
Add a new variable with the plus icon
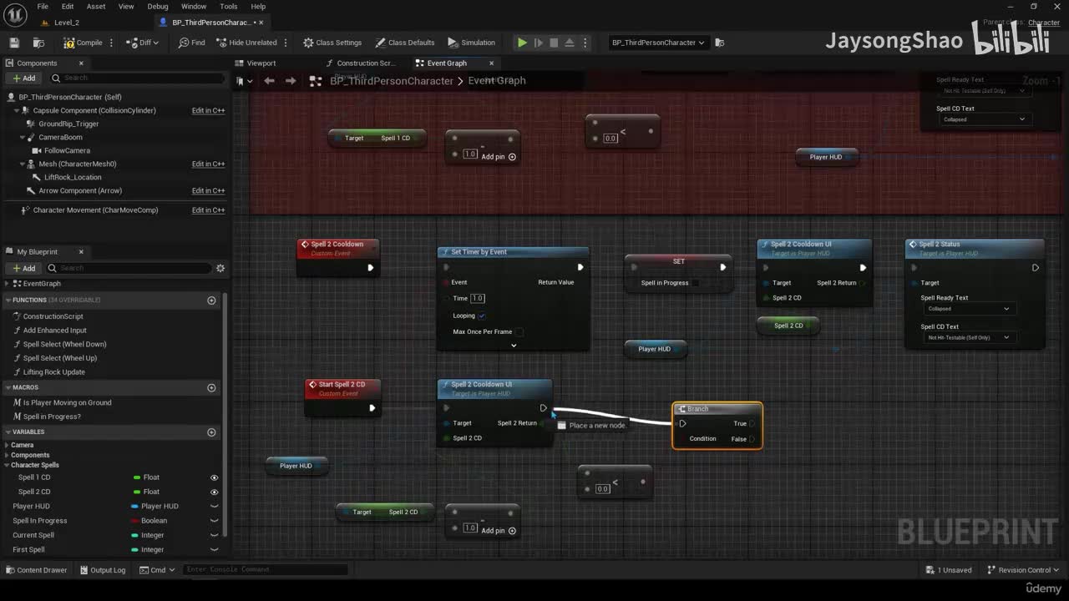(x=211, y=432)
